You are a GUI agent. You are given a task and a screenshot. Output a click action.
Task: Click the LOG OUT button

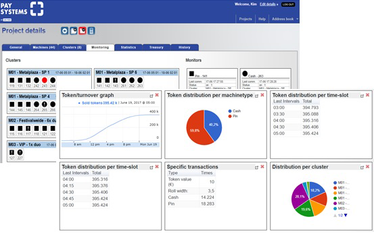tap(288, 4)
